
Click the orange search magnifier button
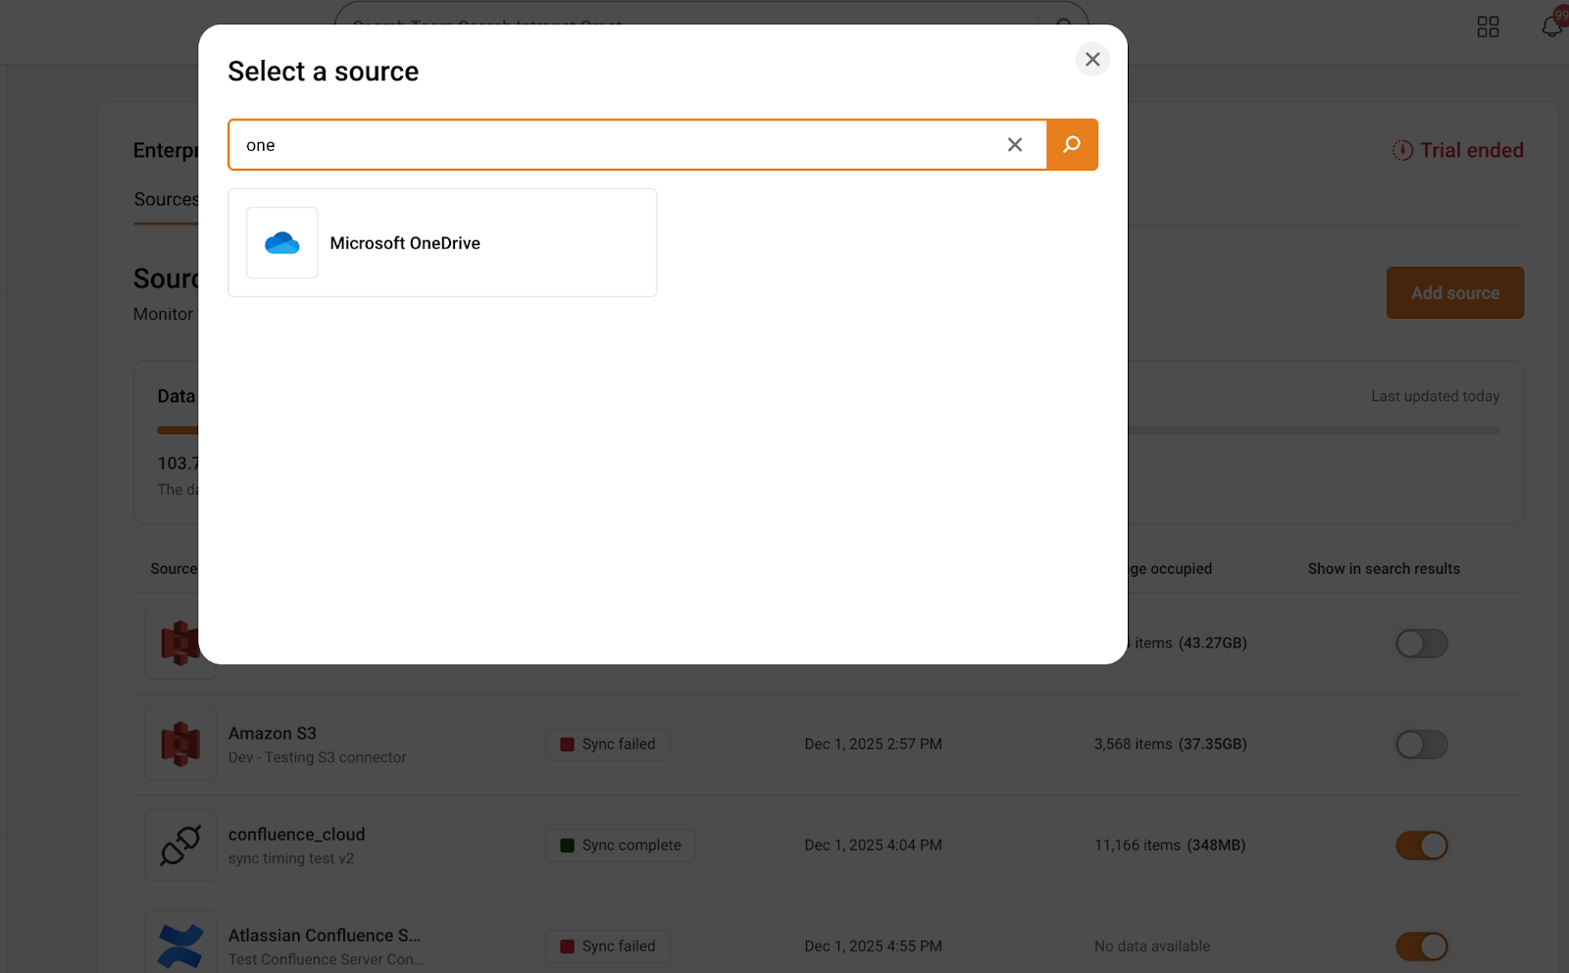[x=1072, y=145]
